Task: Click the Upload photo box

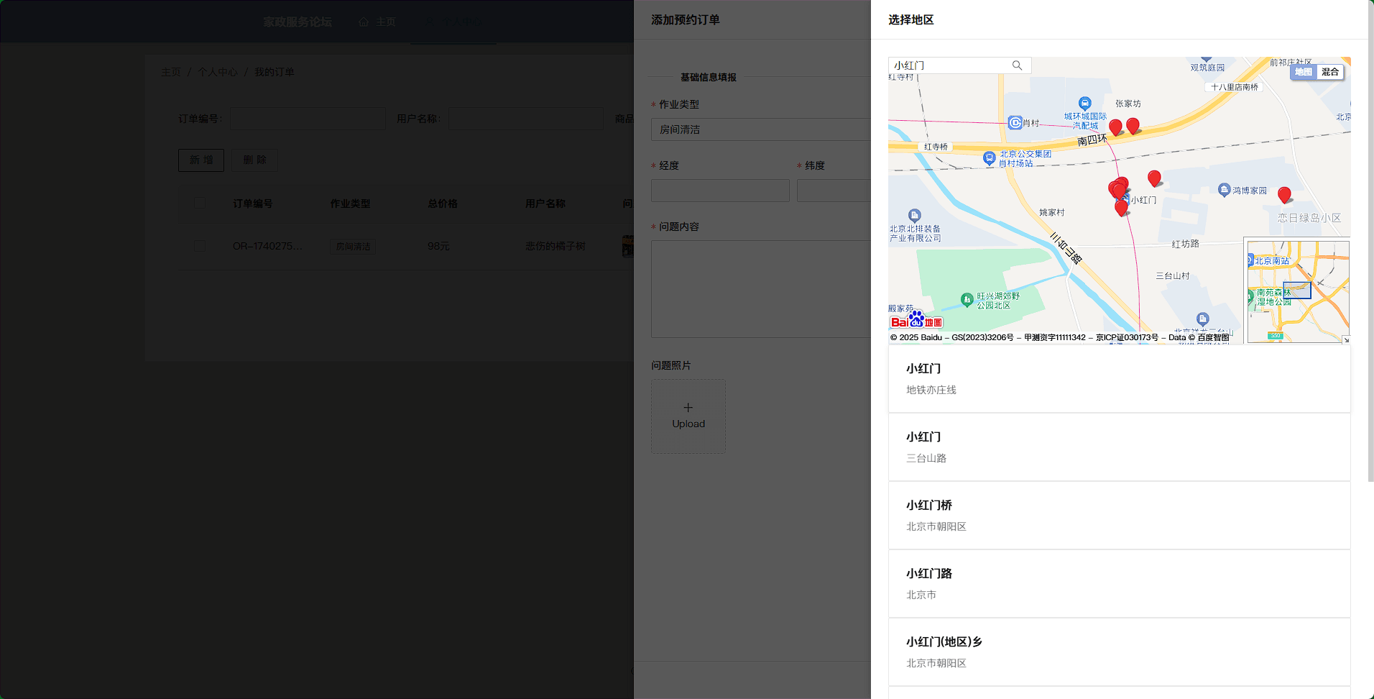Action: tap(688, 416)
